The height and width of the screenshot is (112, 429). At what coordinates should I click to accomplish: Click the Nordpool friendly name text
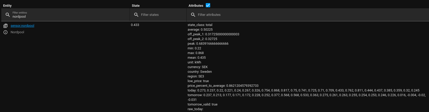click(x=17, y=32)
